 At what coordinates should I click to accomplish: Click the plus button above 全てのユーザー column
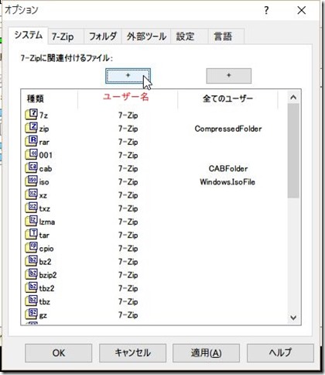coord(229,76)
